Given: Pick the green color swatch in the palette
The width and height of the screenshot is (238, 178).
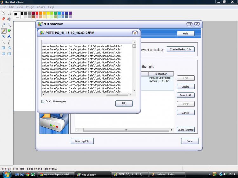Looking at the screenshot, I should 56,13.
